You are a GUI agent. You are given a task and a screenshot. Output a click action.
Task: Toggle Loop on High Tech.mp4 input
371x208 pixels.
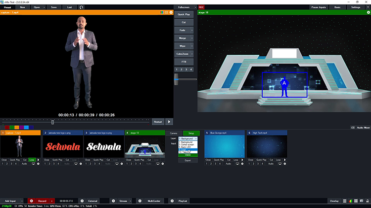pos(278,160)
